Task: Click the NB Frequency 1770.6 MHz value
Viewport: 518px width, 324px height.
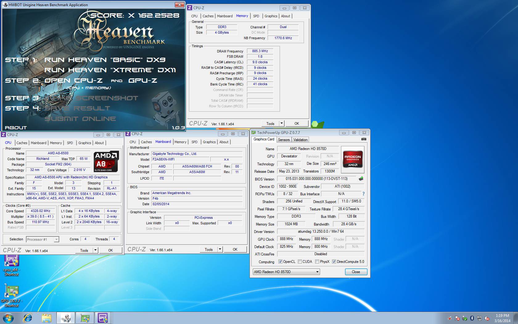Action: coord(283,38)
